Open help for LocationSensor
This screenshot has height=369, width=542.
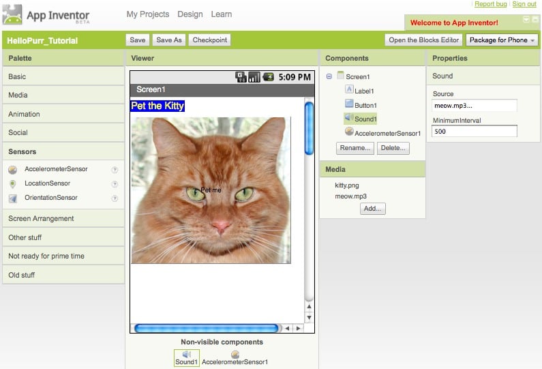pyautogui.click(x=115, y=184)
